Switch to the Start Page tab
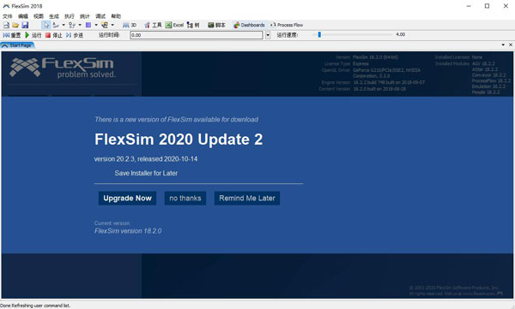The height and width of the screenshot is (309, 515). [17, 45]
